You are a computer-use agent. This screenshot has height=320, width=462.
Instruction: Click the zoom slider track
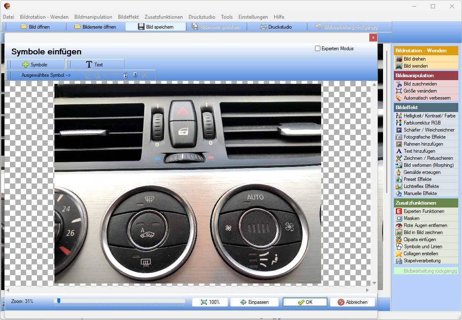[119, 301]
